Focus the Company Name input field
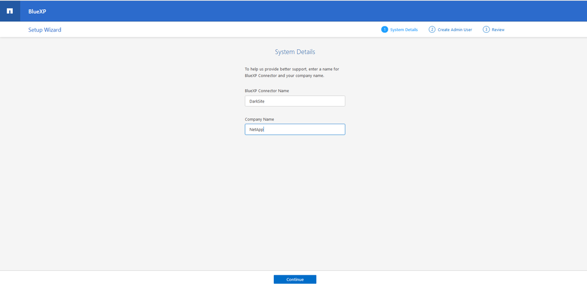Viewport: 587px width, 286px height. [295, 130]
